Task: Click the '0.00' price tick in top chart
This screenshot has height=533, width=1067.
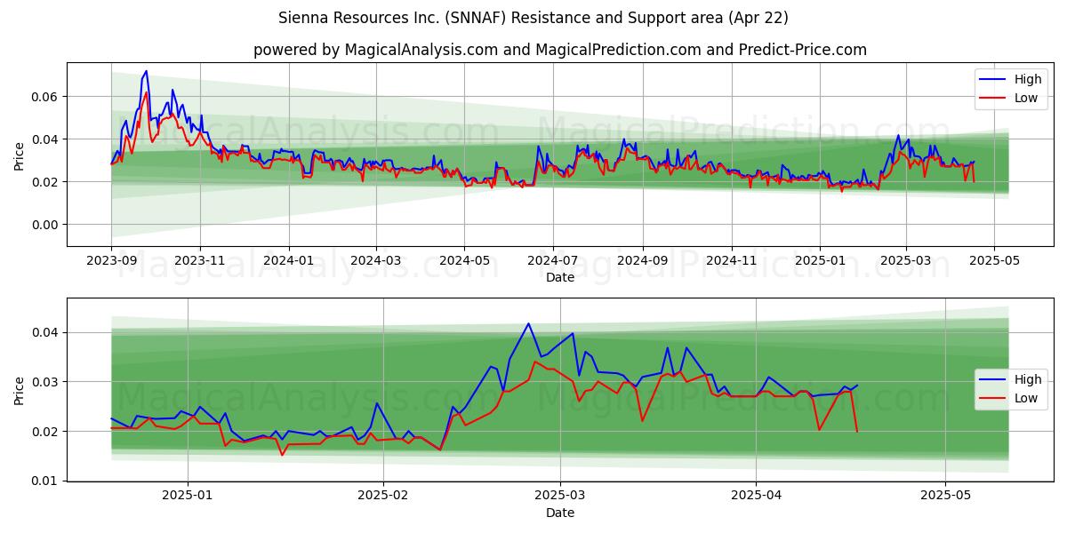Action: (45, 225)
